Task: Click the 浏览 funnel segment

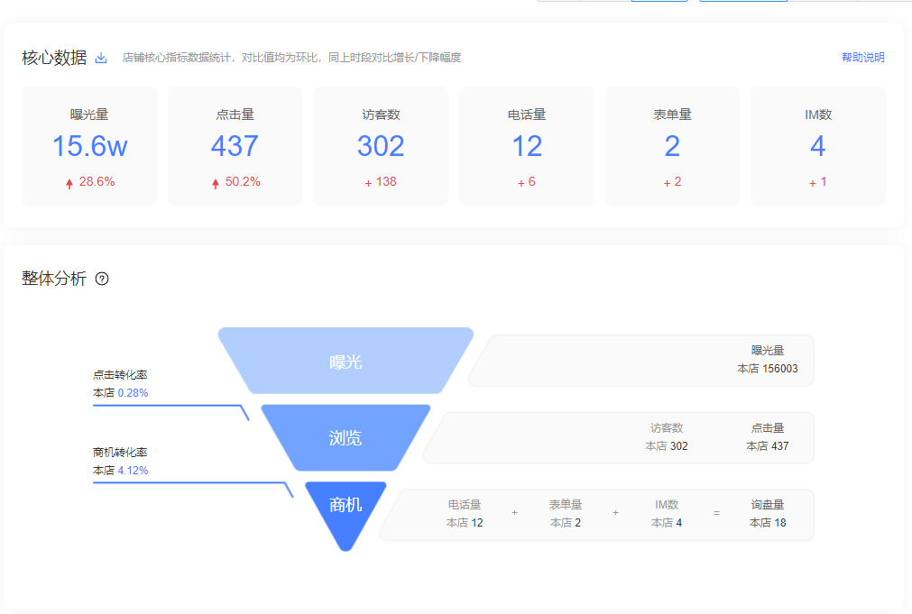Action: click(x=345, y=438)
